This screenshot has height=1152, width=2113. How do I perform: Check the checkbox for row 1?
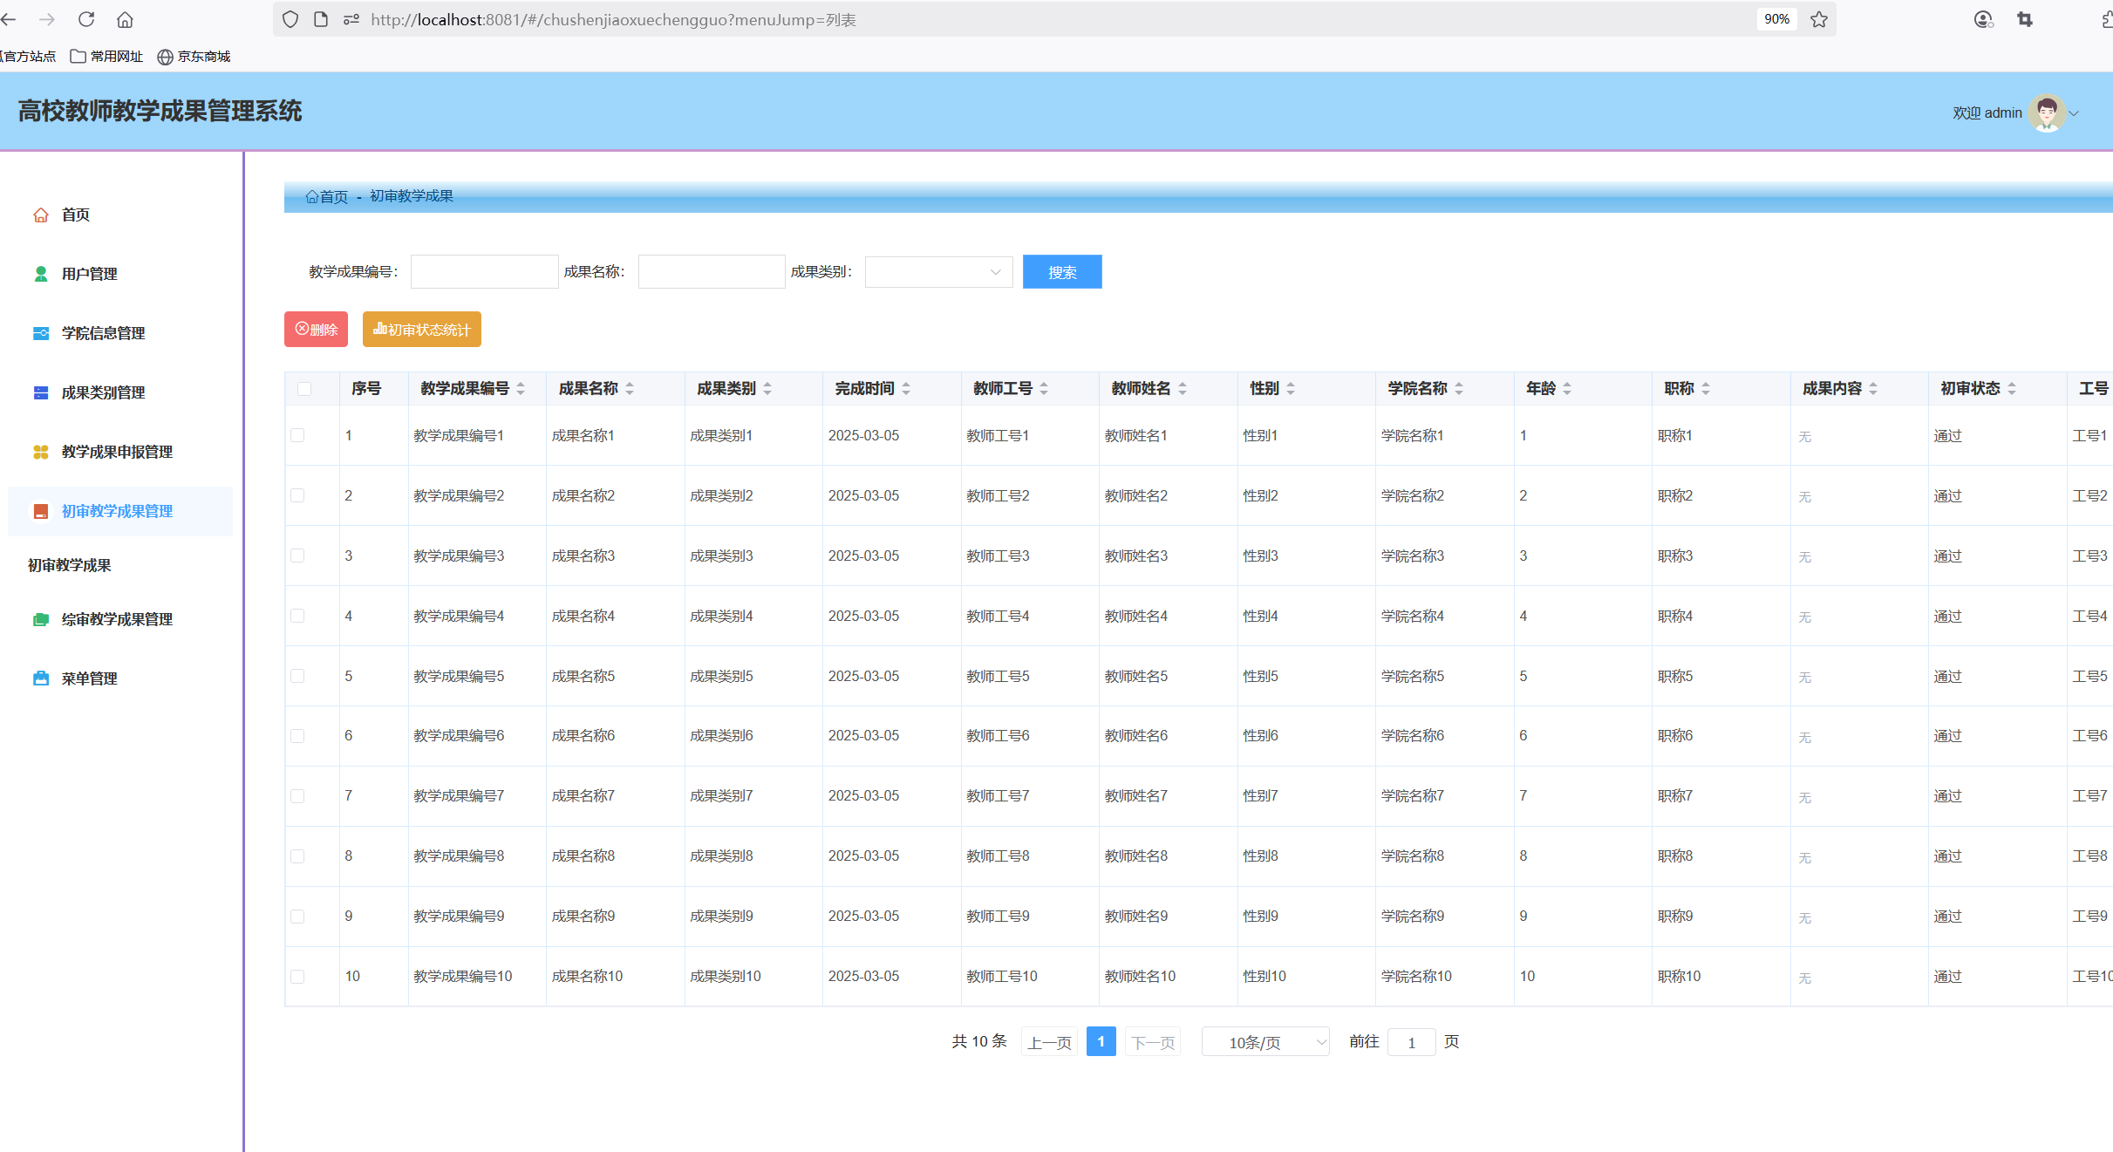pyautogui.click(x=297, y=435)
